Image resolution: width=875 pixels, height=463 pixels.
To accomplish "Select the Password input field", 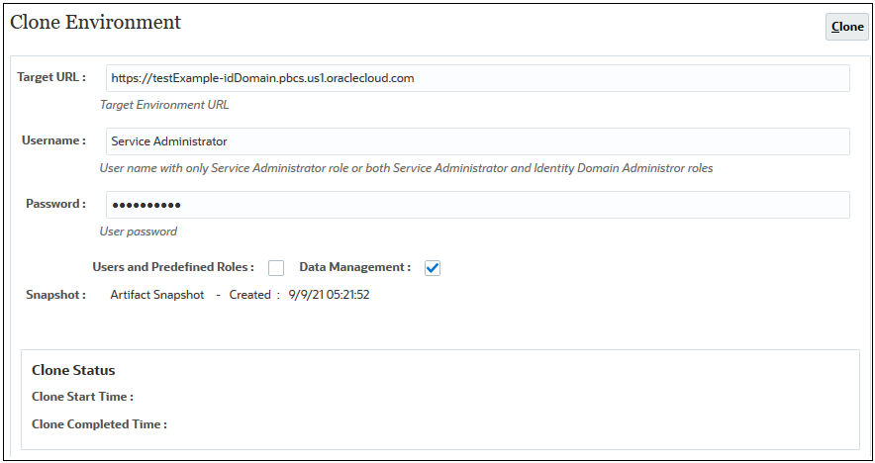I will coord(475,205).
